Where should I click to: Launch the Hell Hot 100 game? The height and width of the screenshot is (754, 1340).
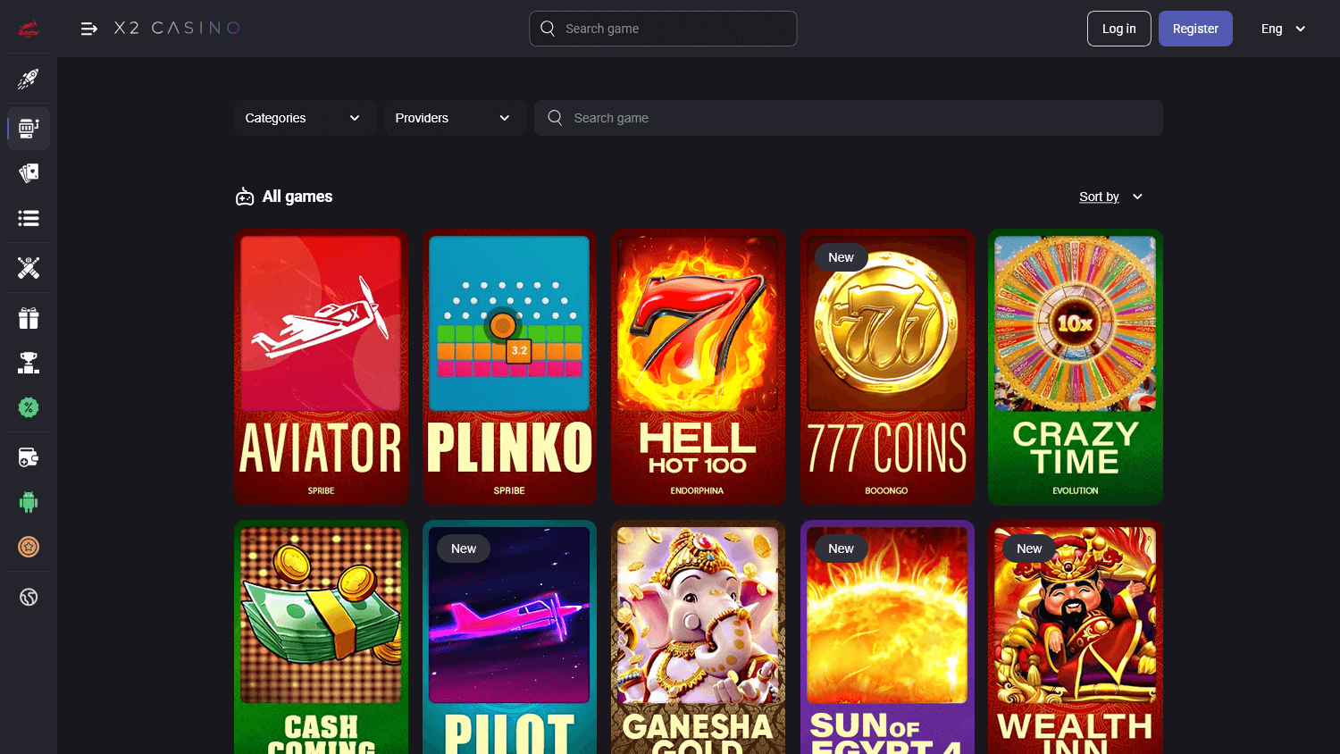698,367
